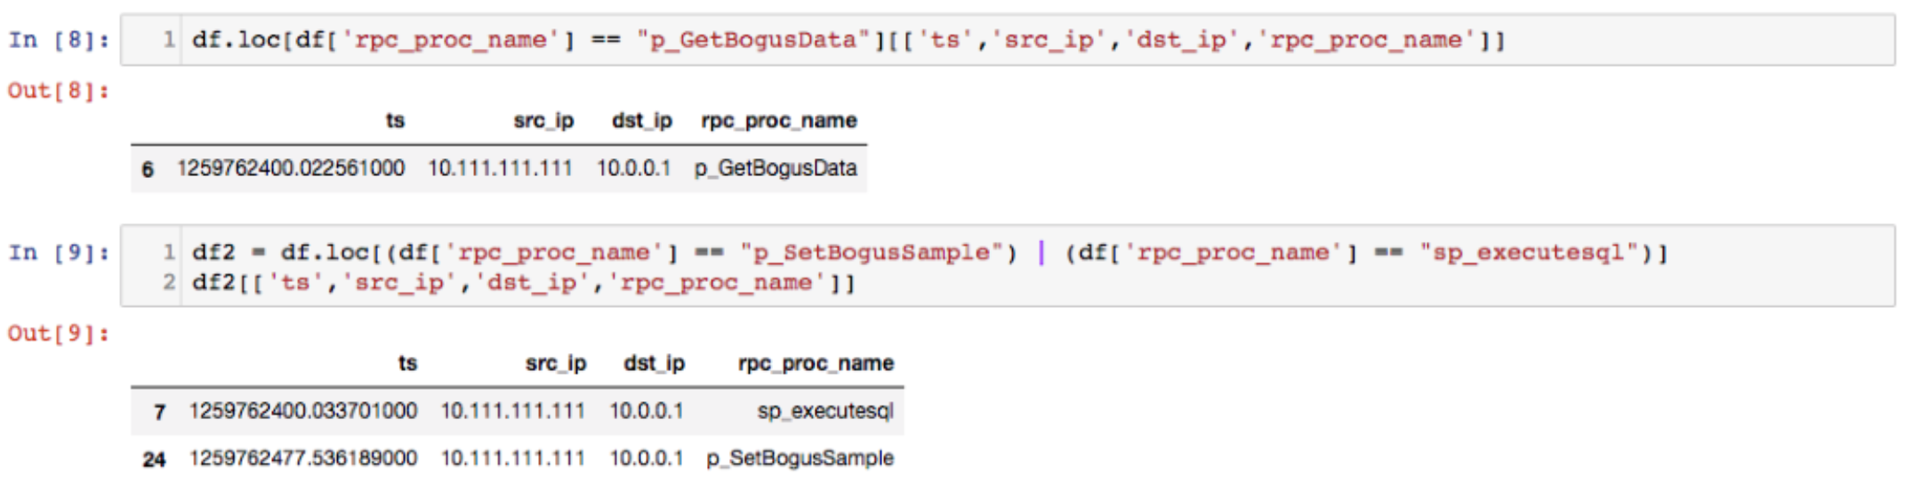Select the p_SetBogusSample cell in row 24
Image resolution: width=1905 pixels, height=484 pixels.
(800, 458)
